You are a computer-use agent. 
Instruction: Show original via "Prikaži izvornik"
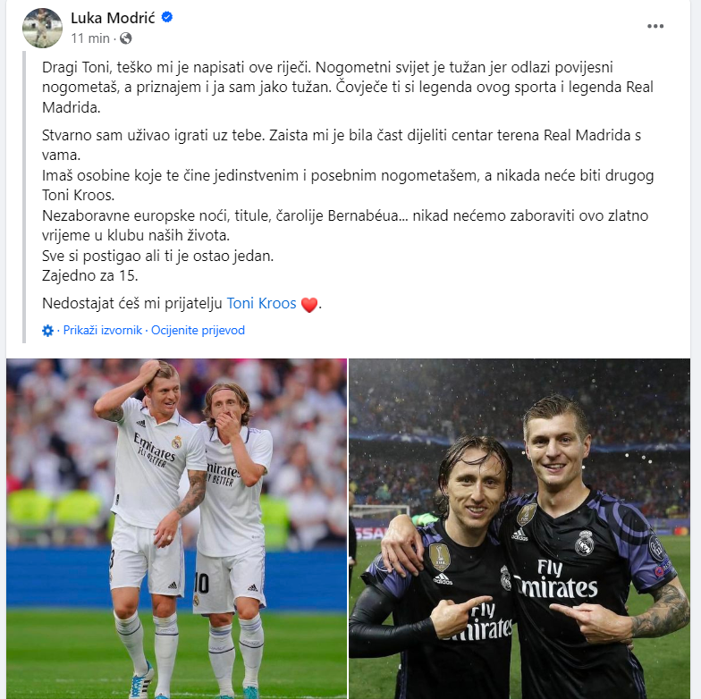(x=102, y=331)
